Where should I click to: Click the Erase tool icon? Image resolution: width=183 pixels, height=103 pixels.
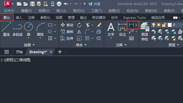[x=99, y=25]
